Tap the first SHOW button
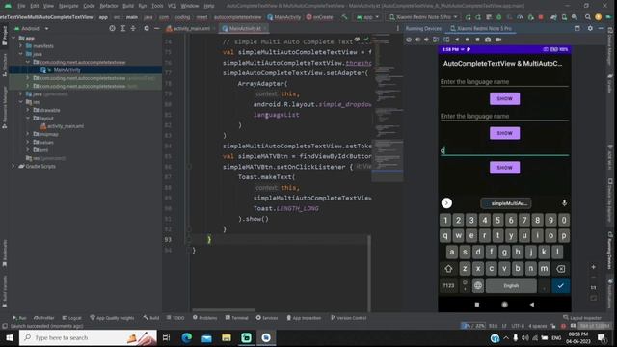This screenshot has width=617, height=347. point(504,98)
